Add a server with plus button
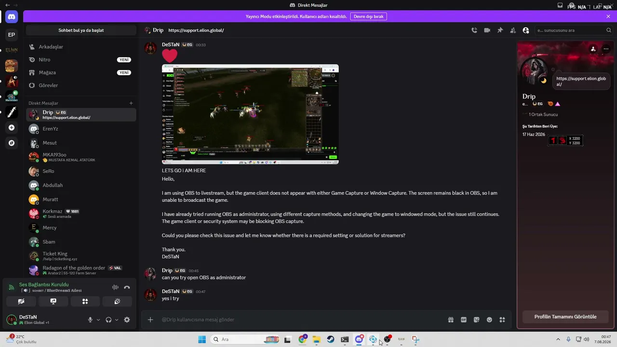This screenshot has height=347, width=617. point(12,128)
